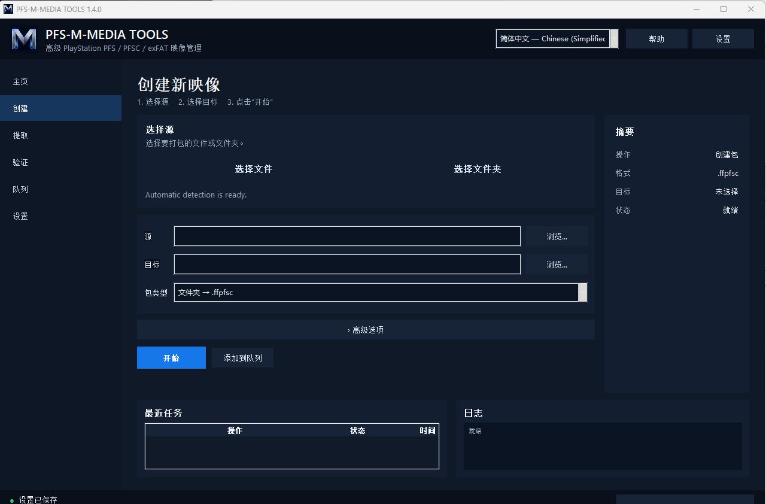
Task: Click the 创建新映像 page heading
Action: coord(179,84)
